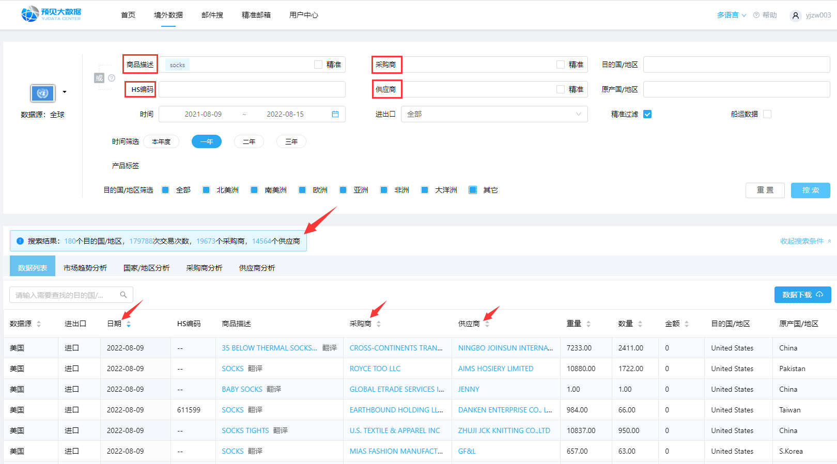Toggle 全部 region checkbox
Viewport: 837px width, 464px height.
tap(165, 190)
